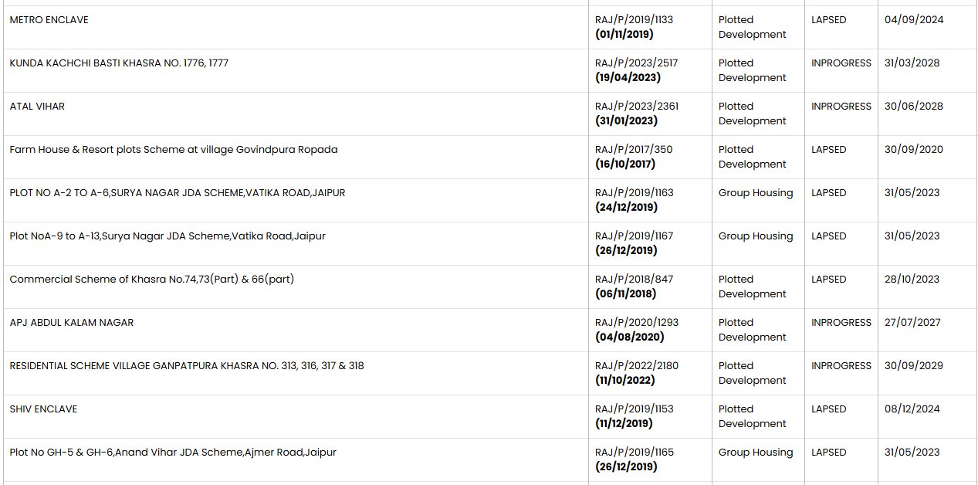Select the KUNDA KACHCHI BASTI KHASRA project
This screenshot has width=978, height=485.
(119, 63)
